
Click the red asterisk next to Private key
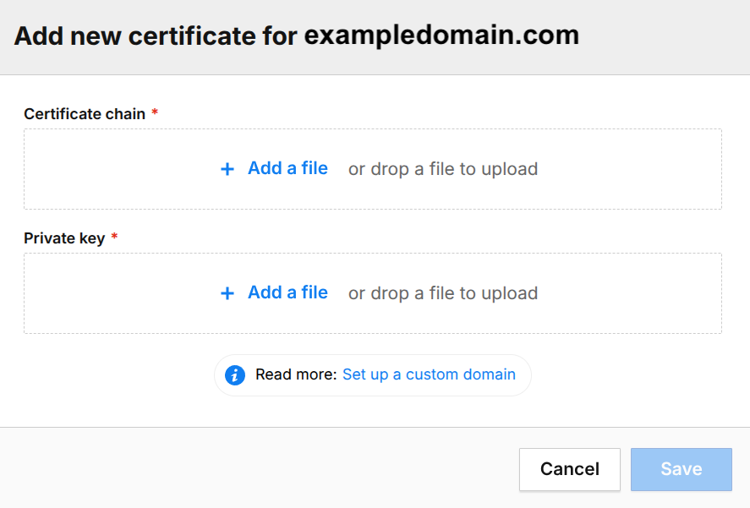click(x=114, y=237)
